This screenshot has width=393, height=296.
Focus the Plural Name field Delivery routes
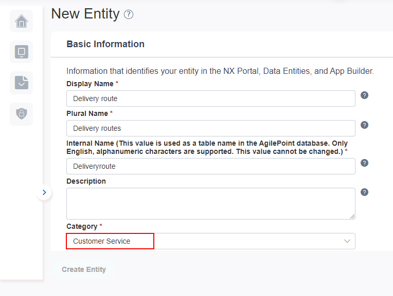point(211,128)
